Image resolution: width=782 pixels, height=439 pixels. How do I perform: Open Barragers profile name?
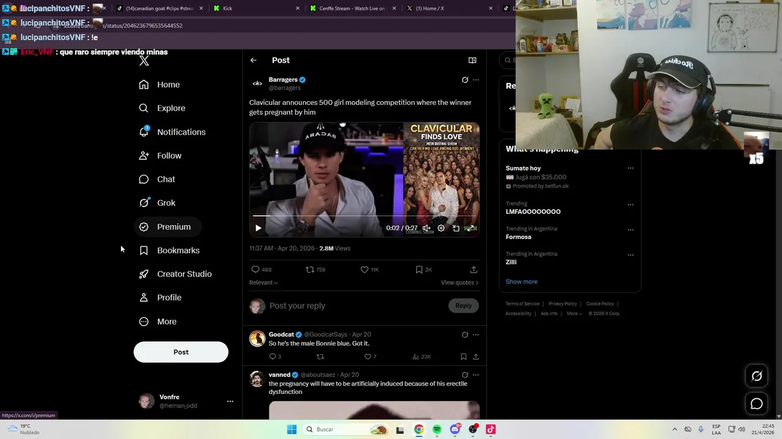(x=283, y=80)
